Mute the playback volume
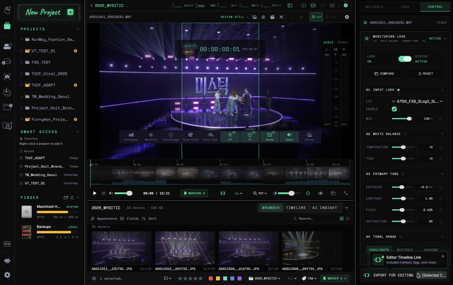 click(111, 193)
